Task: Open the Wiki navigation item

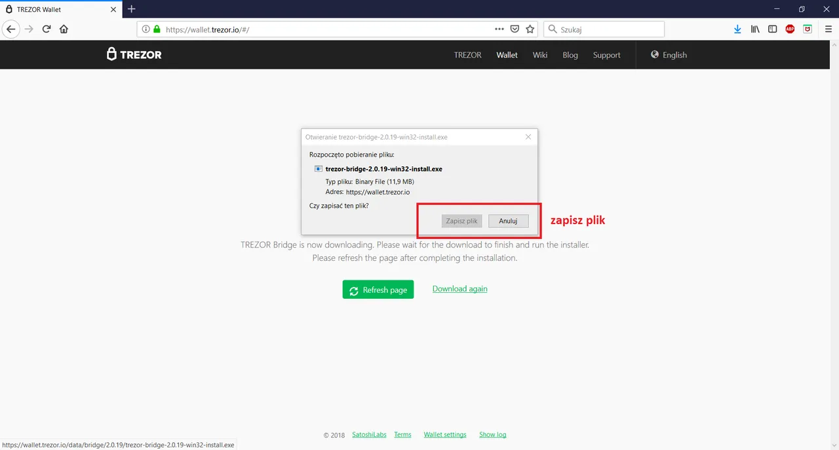Action: click(540, 55)
